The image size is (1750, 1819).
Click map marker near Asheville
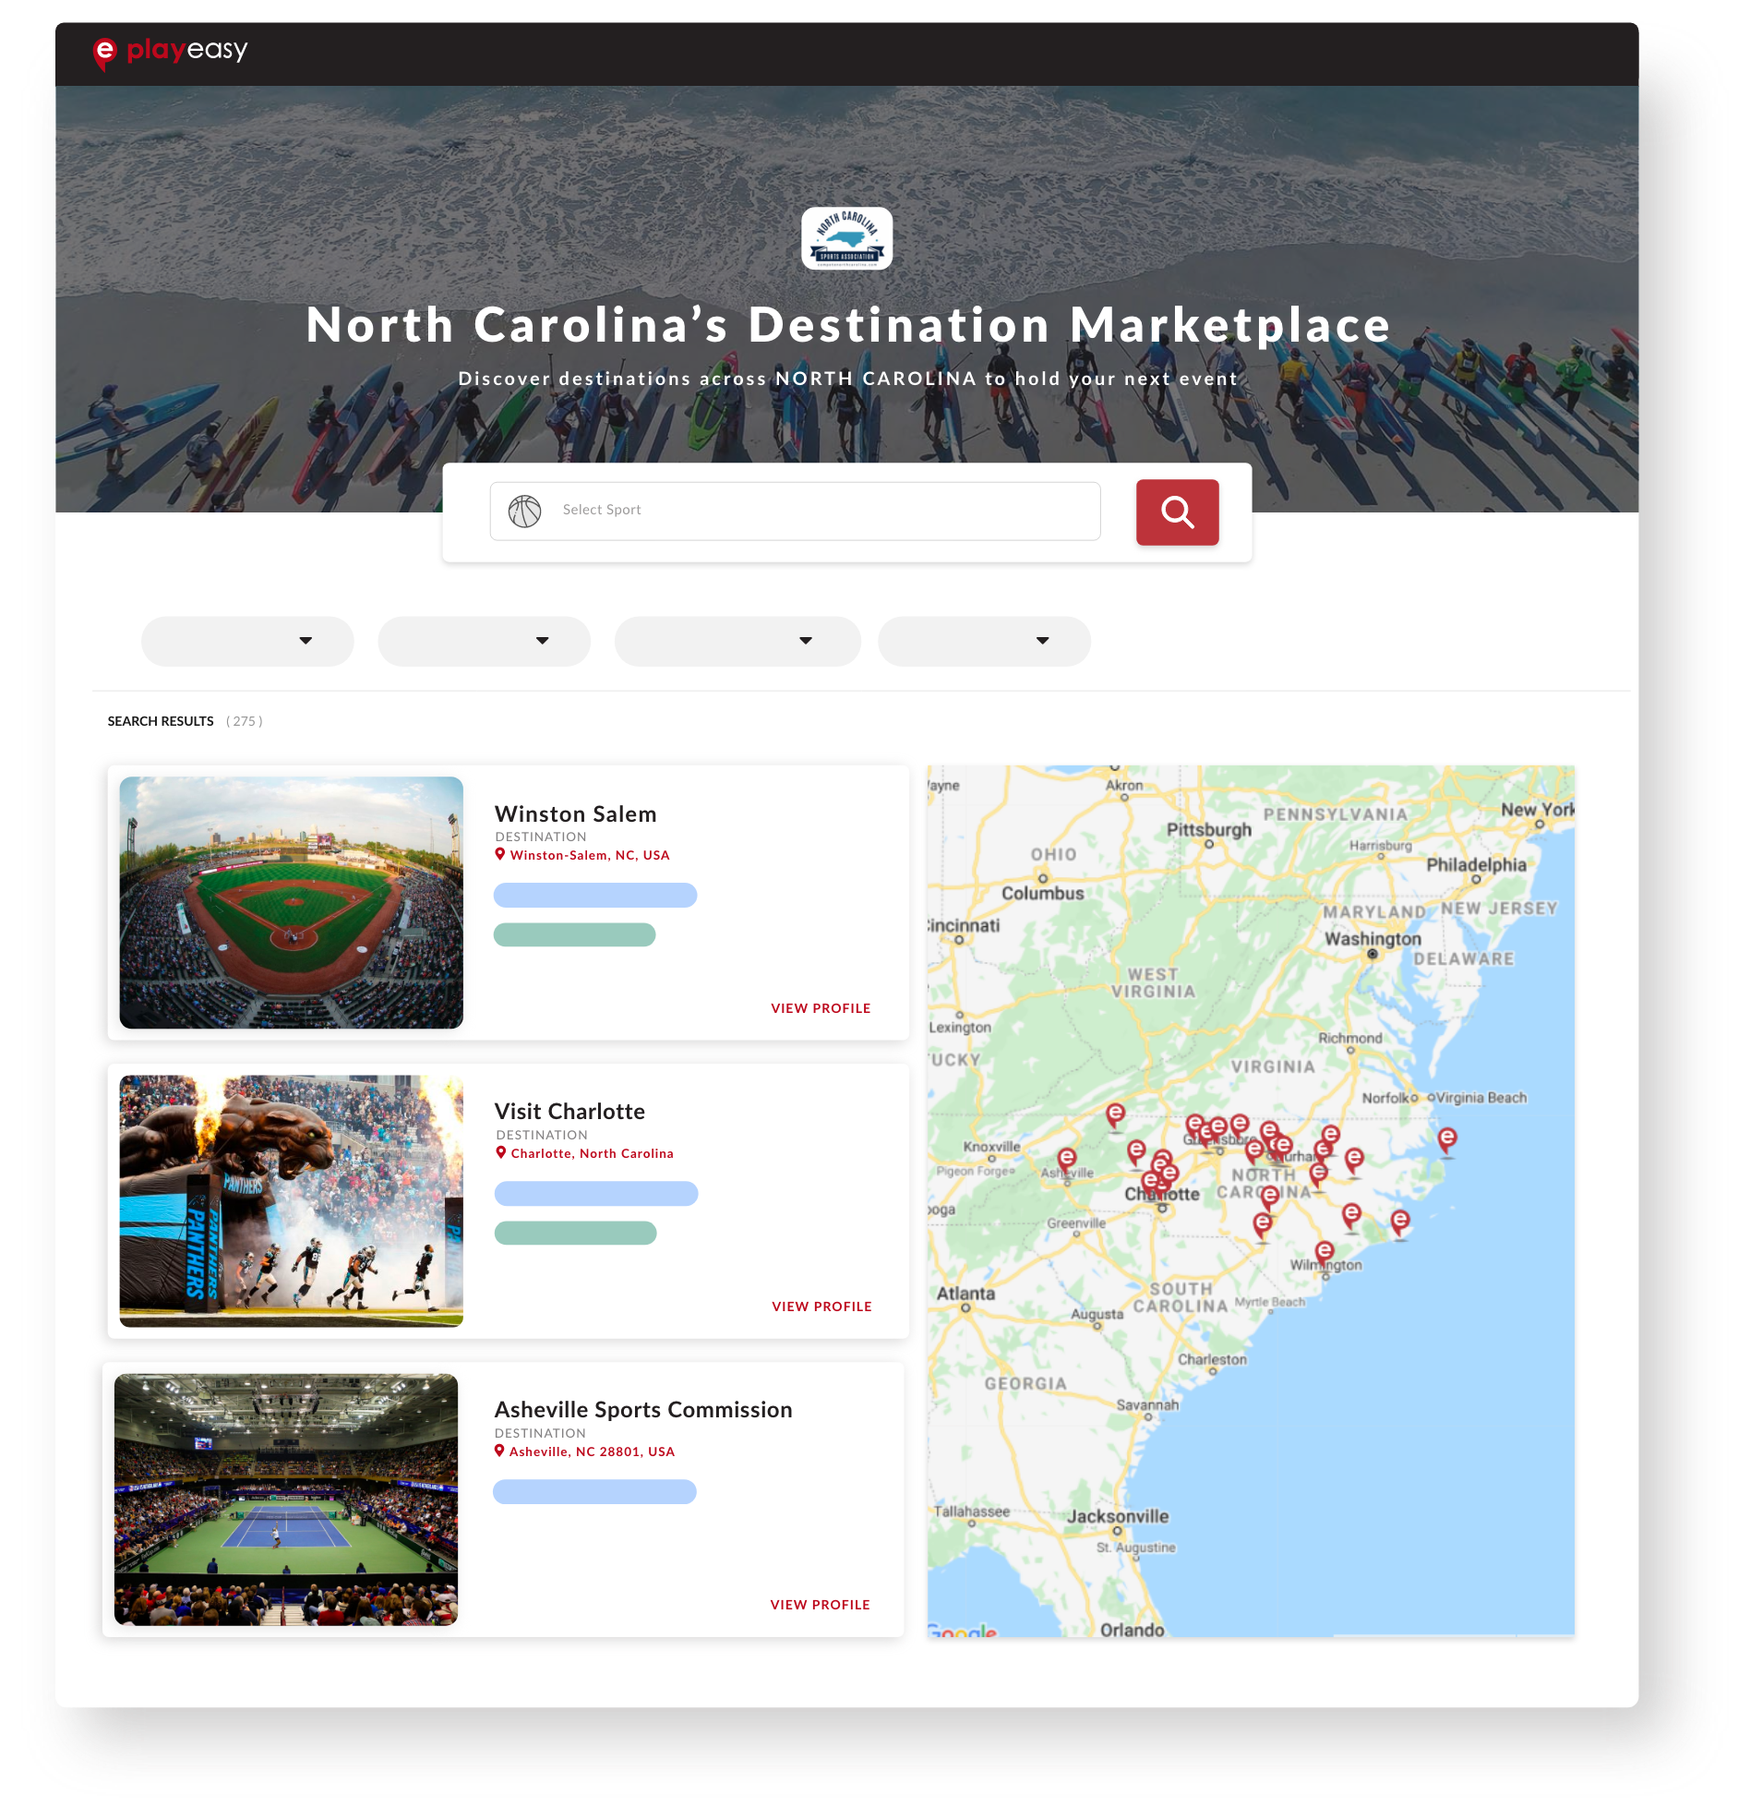click(x=1067, y=1160)
